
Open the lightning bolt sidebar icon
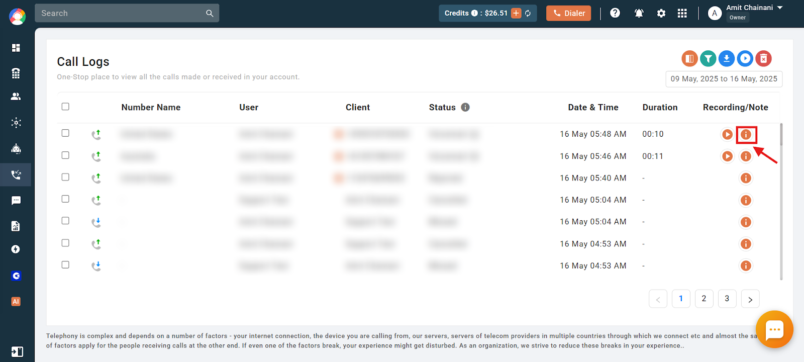point(16,249)
